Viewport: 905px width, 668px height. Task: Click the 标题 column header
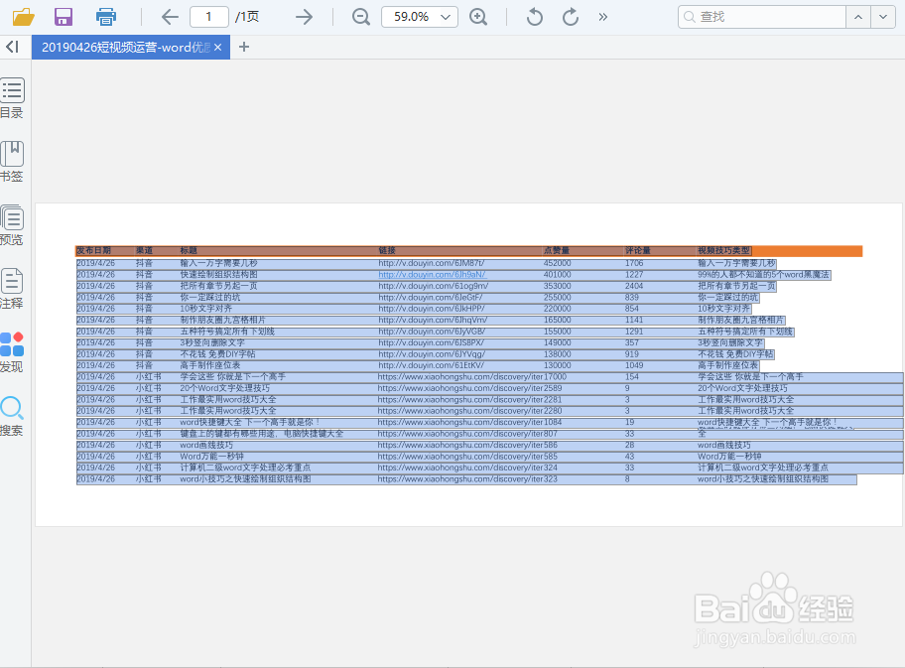(x=189, y=250)
